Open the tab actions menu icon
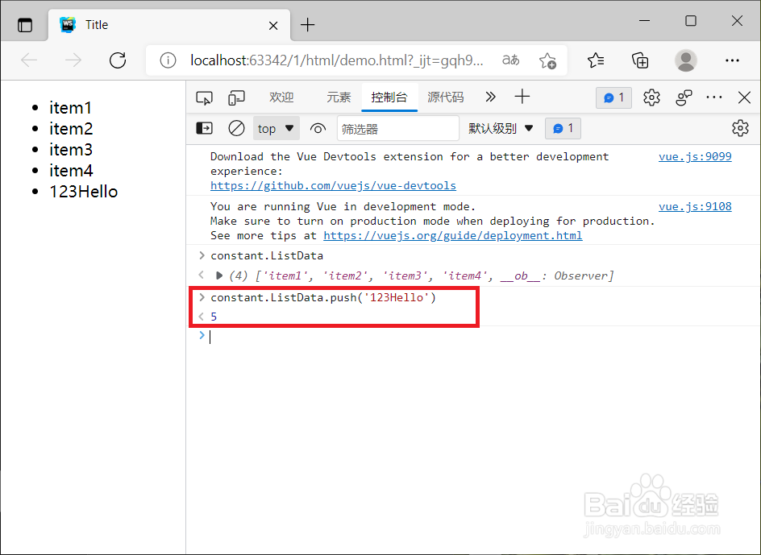Screen dimensions: 761x555 (25, 25)
